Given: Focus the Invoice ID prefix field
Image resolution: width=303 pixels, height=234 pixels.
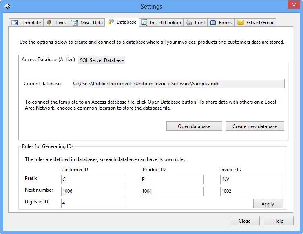Looking at the screenshot, I should tap(252, 179).
